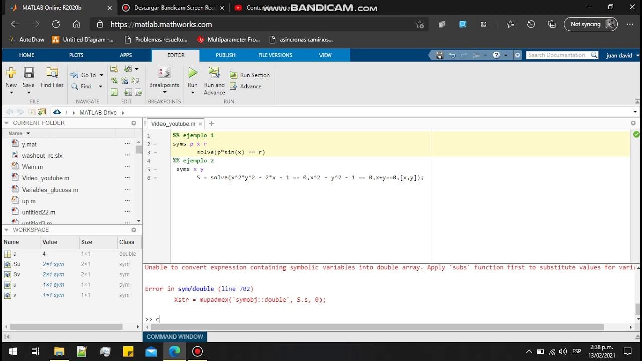Open the Help question mark dropdown
The width and height of the screenshot is (642, 361).
(x=506, y=55)
